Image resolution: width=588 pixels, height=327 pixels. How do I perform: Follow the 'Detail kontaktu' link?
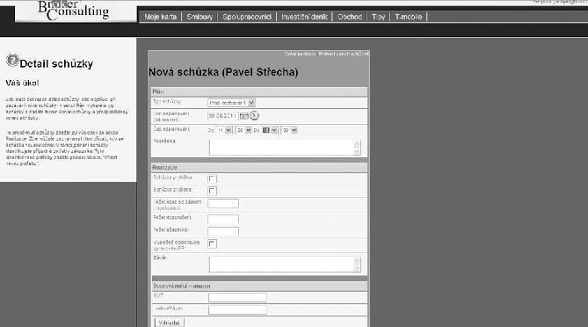pos(300,54)
